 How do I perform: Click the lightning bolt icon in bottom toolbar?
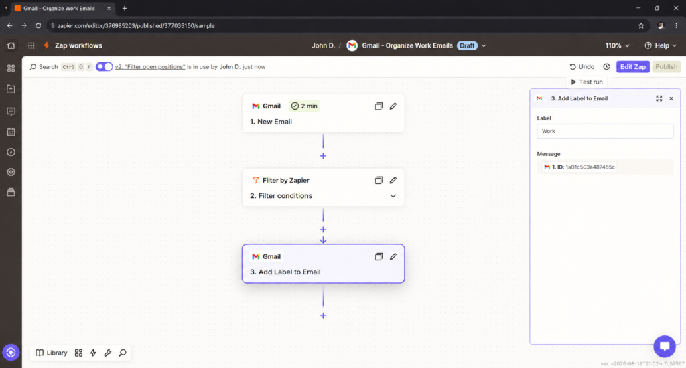(x=93, y=353)
